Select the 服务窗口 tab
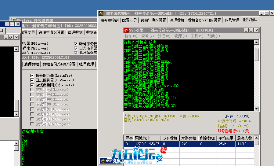Viewport: 274px width, 166px height. coord(251,20)
